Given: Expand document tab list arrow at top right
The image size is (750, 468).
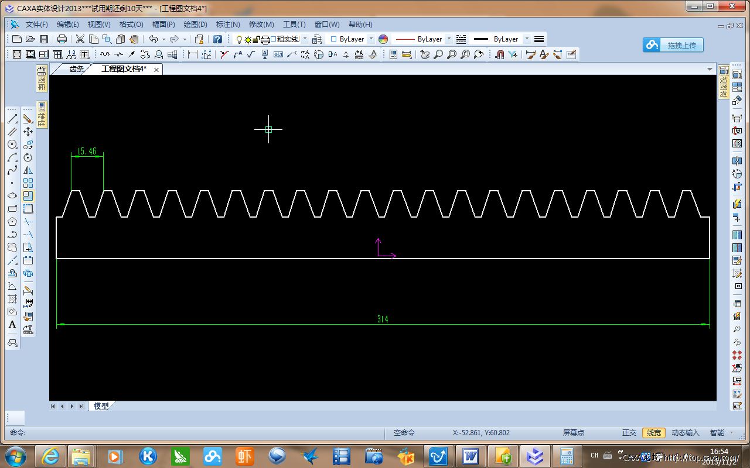Looking at the screenshot, I should 710,69.
